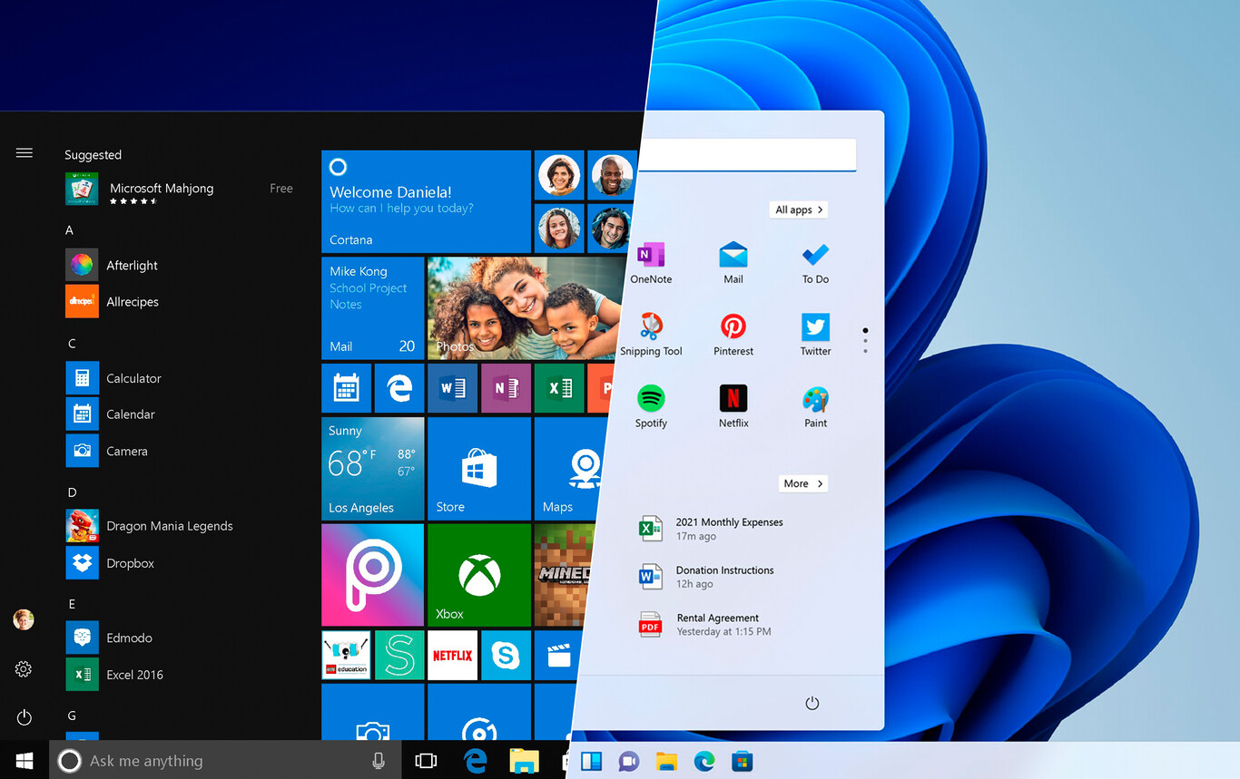This screenshot has width=1240, height=779.
Task: Open pinned OneNote in Windows 11 Start
Action: click(x=651, y=264)
